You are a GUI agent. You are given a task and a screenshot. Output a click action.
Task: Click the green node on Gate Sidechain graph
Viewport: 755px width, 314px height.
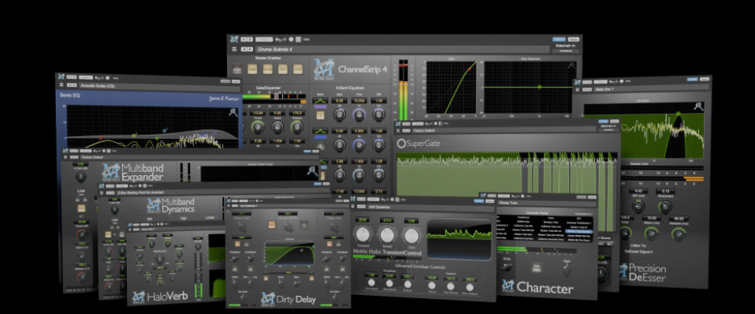[x=539, y=87]
